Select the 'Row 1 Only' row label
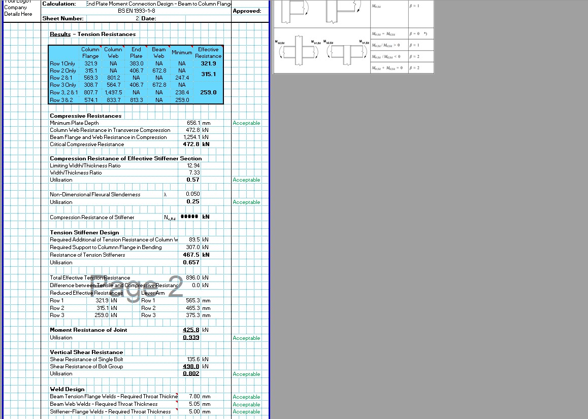Image resolution: width=588 pixels, height=419 pixels. click(62, 64)
